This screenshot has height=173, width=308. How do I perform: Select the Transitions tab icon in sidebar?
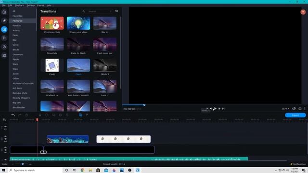4,29
